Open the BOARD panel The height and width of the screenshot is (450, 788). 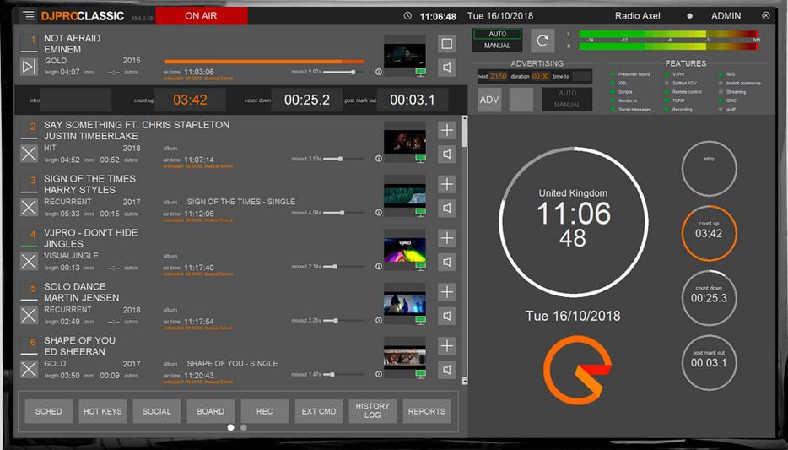(211, 411)
